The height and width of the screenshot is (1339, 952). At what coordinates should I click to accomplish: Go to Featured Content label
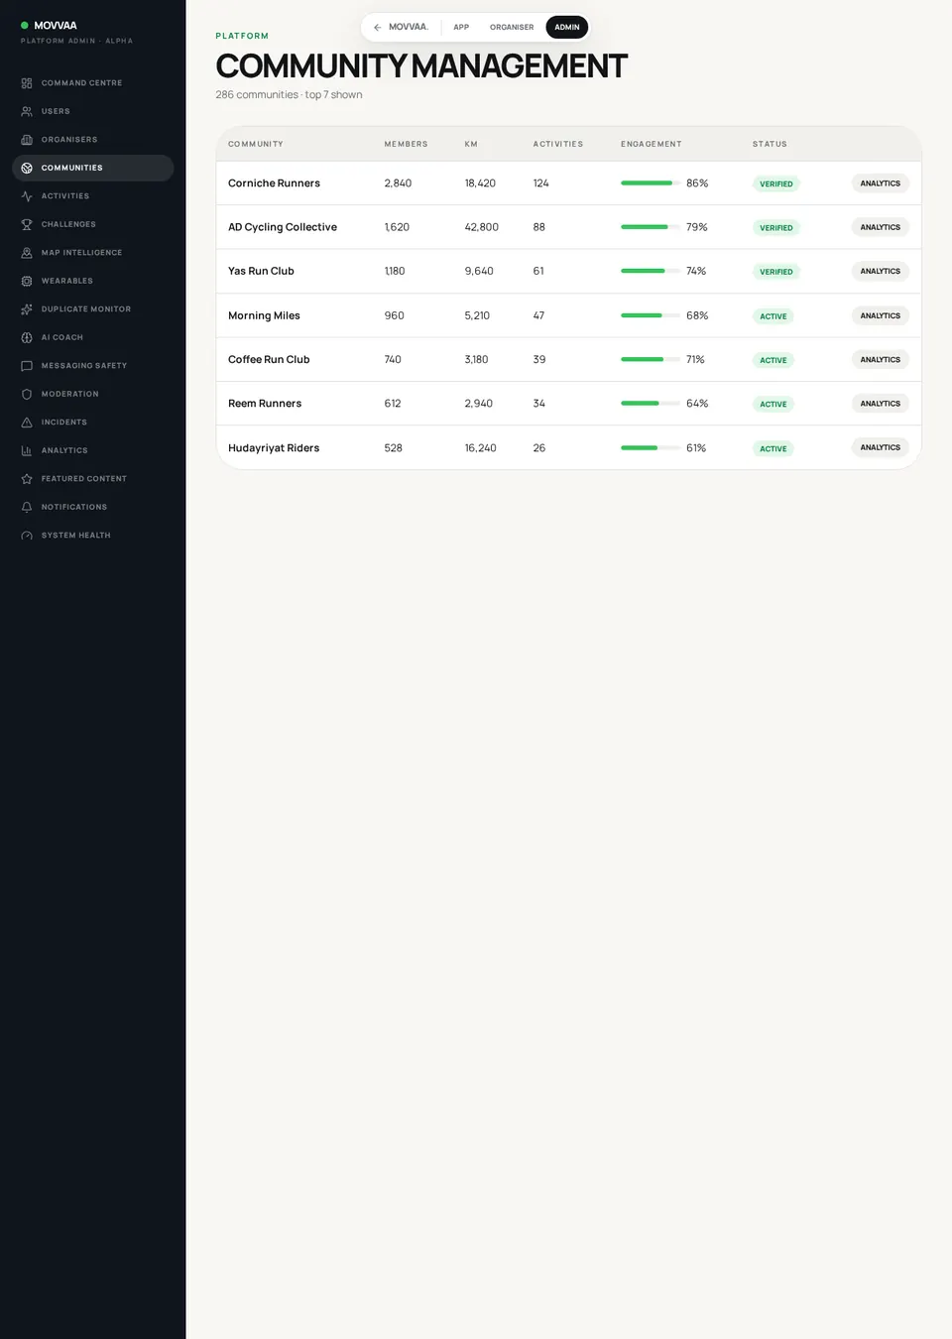(84, 479)
